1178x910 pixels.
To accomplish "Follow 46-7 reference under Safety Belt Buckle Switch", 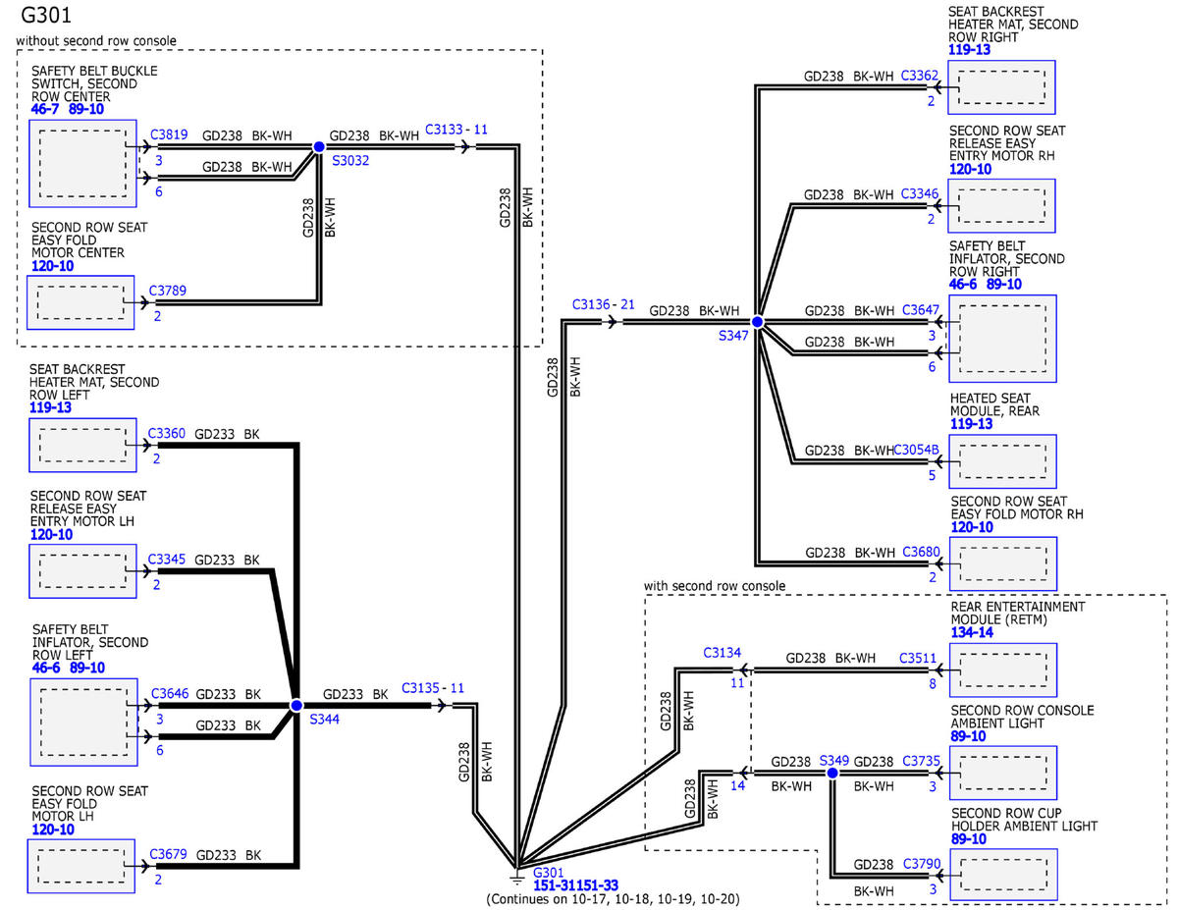I will [x=45, y=110].
